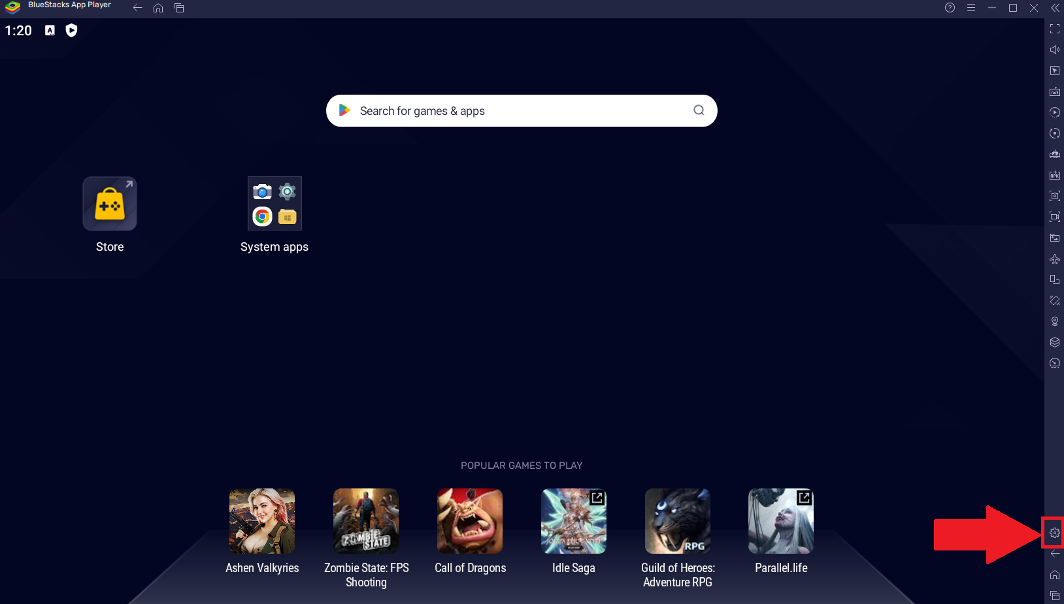Start screen recording from sidebar
The width and height of the screenshot is (1064, 604).
1054,217
